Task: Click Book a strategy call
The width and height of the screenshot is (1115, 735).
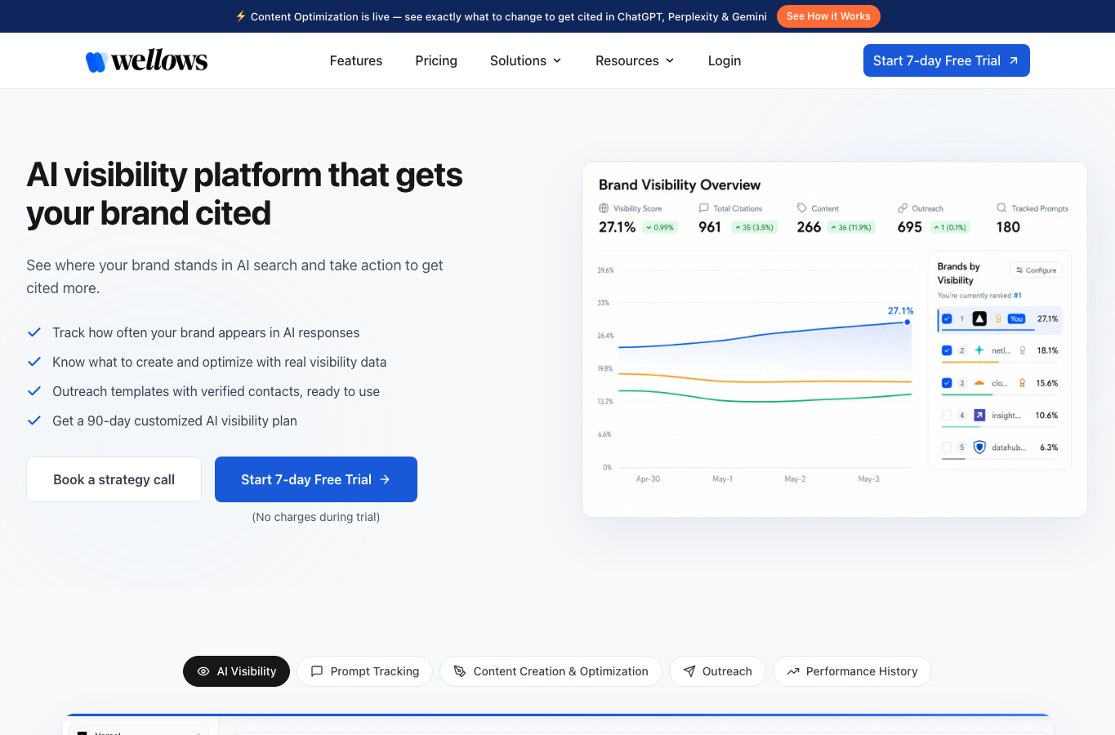Action: pos(114,479)
